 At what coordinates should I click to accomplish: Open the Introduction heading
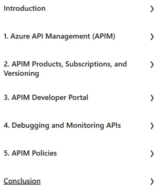pos(25,8)
